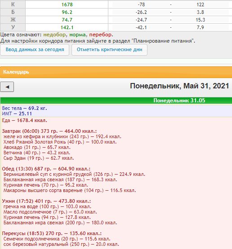Viewport: 232px width, 249px height.
Task: Click the date heading 'Понедельник, Май 31, 2021'
Action: [179, 86]
